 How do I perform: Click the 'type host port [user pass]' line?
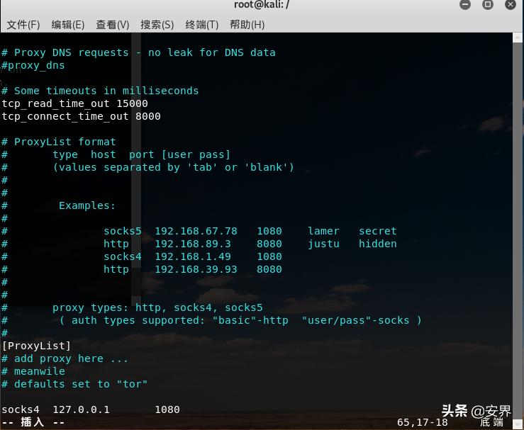[141, 155]
